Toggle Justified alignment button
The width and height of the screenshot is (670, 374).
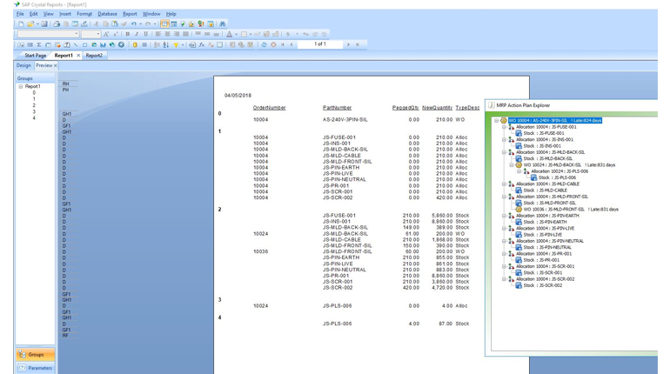pos(185,34)
